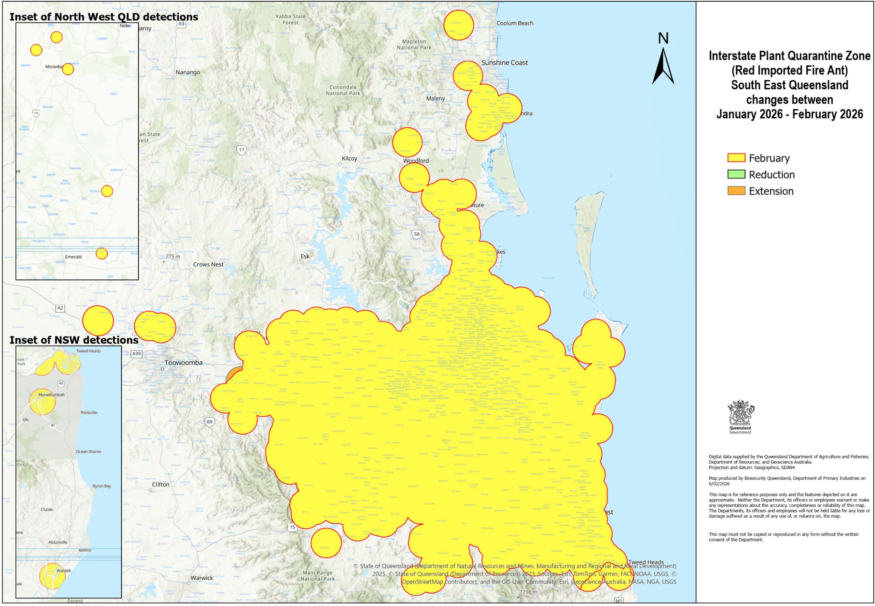Image resolution: width=875 pixels, height=606 pixels.
Task: Click 'Byron Bay' label in NSW inset
Action: point(102,486)
